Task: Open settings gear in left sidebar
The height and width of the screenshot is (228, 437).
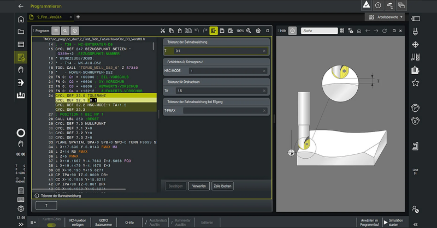Action: coord(21,209)
